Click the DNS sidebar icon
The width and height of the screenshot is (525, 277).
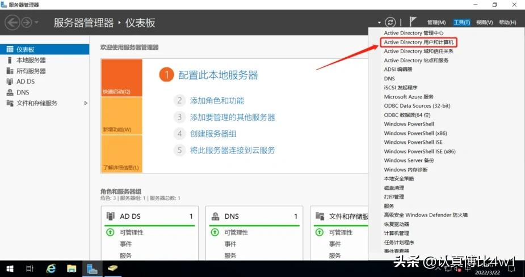(x=10, y=92)
